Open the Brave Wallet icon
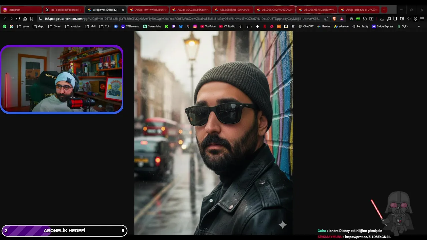Viewport: 427px width, 240px height. pyautogui.click(x=402, y=19)
